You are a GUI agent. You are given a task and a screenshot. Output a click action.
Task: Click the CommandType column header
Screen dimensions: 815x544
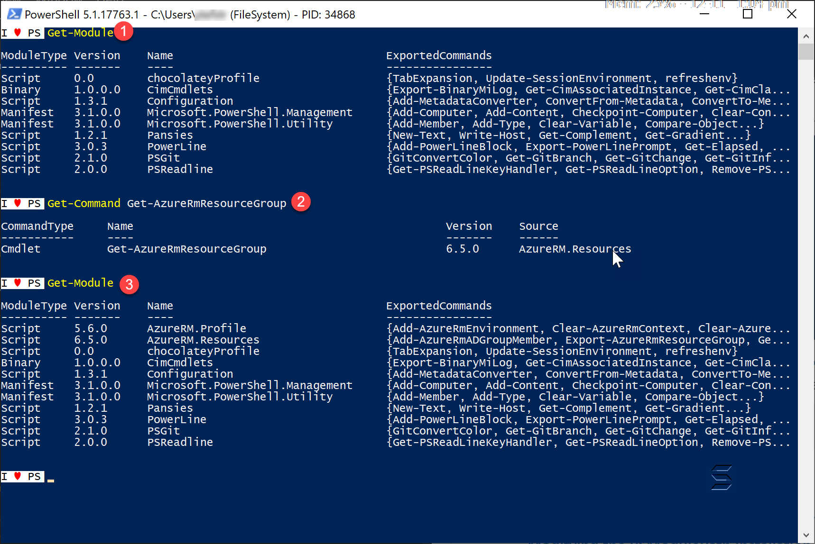click(x=37, y=226)
